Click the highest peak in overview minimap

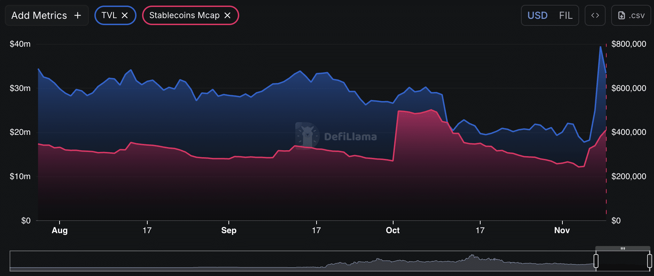472,255
